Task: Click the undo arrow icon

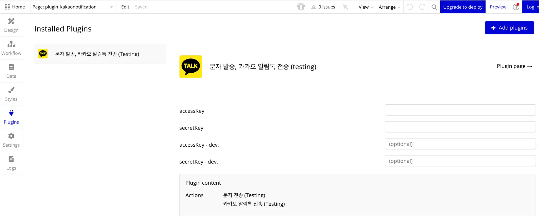Action: click(x=410, y=7)
